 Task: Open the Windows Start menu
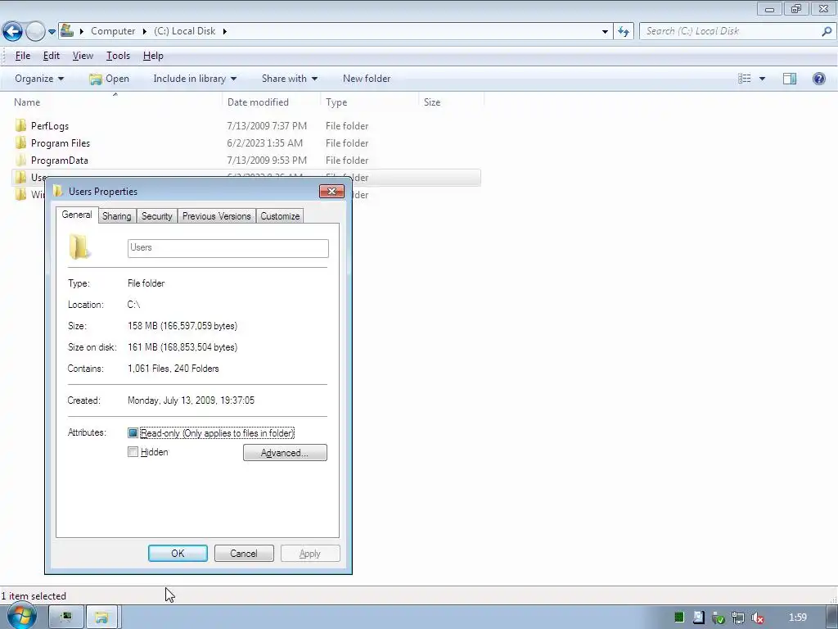(21, 617)
